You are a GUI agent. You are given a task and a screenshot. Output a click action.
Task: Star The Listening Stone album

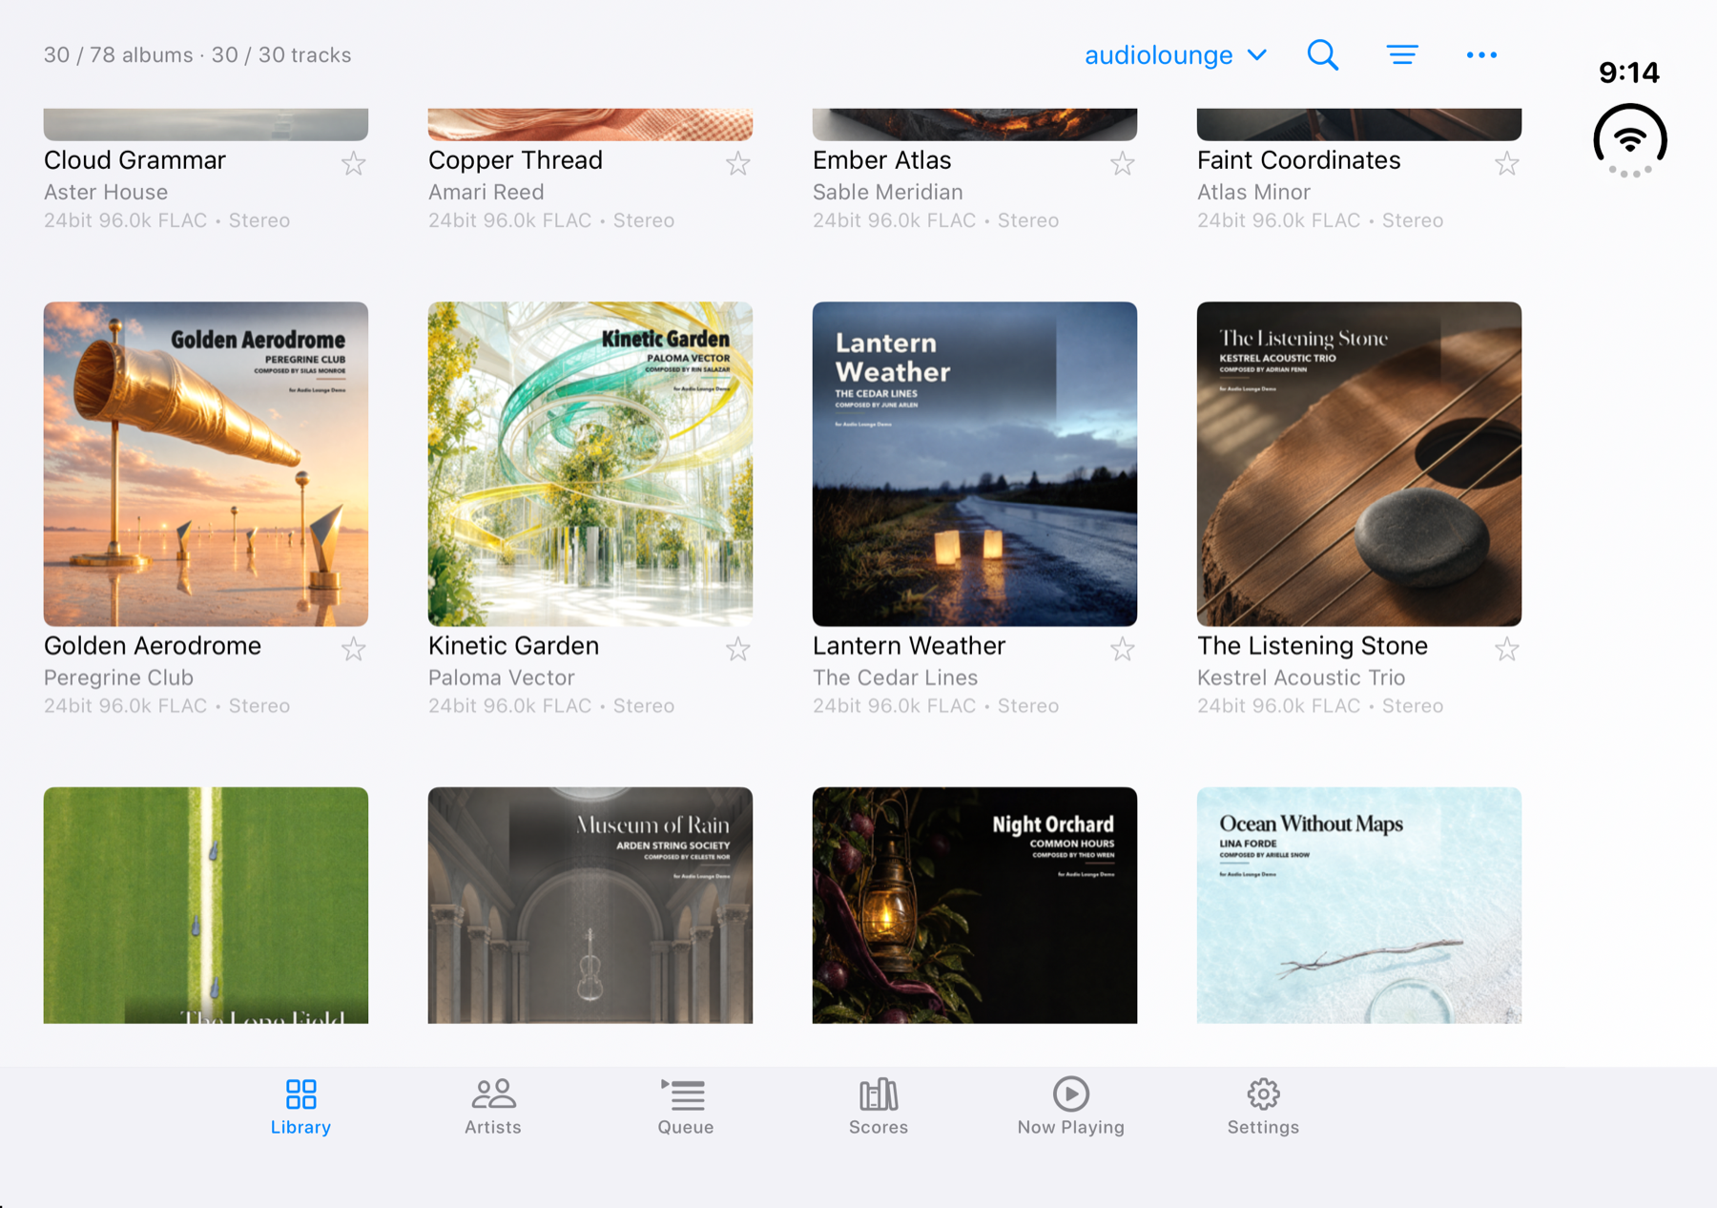click(x=1507, y=650)
